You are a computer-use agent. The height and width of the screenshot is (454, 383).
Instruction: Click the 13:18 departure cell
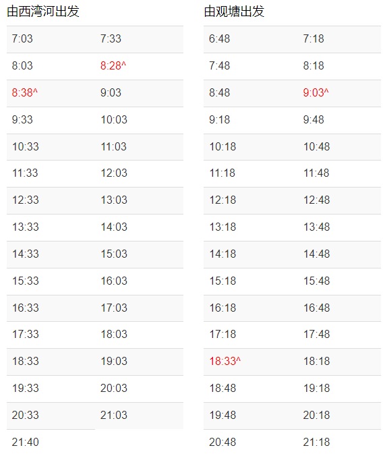223,227
